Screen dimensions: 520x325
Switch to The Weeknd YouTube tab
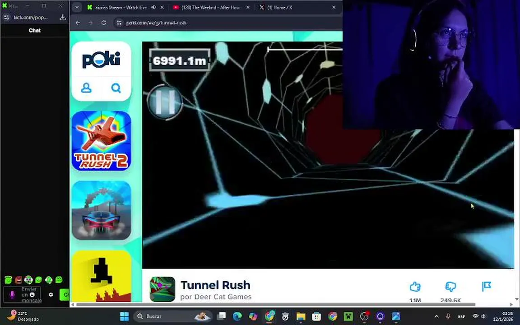pos(211,7)
